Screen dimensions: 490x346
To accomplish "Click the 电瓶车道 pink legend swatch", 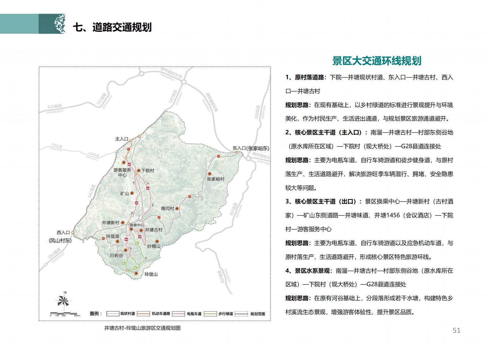I will click(x=178, y=314).
